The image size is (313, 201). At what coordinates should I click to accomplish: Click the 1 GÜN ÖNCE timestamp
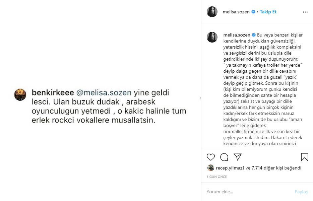tap(217, 177)
